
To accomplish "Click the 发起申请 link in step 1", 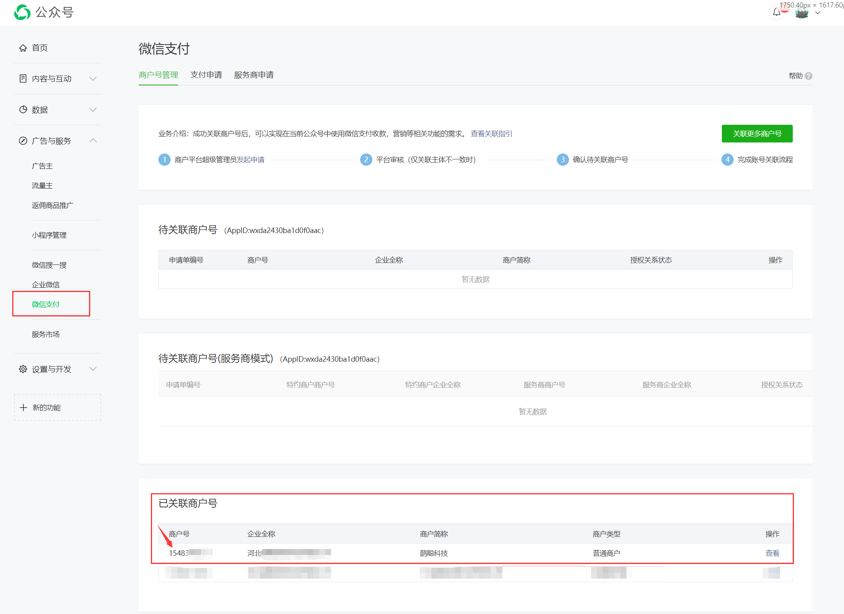I will [x=251, y=159].
